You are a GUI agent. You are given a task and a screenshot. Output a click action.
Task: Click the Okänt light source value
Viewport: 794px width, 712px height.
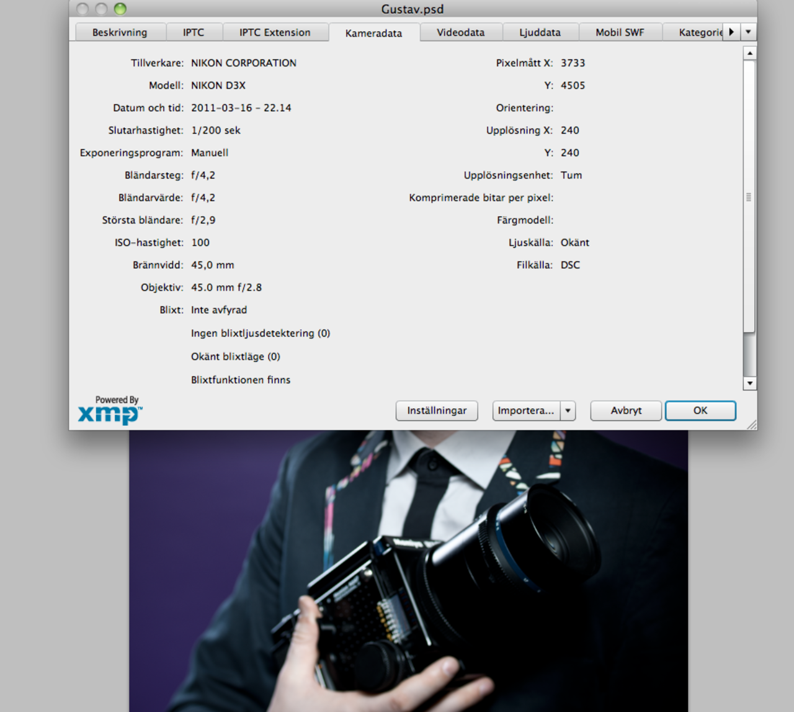575,242
